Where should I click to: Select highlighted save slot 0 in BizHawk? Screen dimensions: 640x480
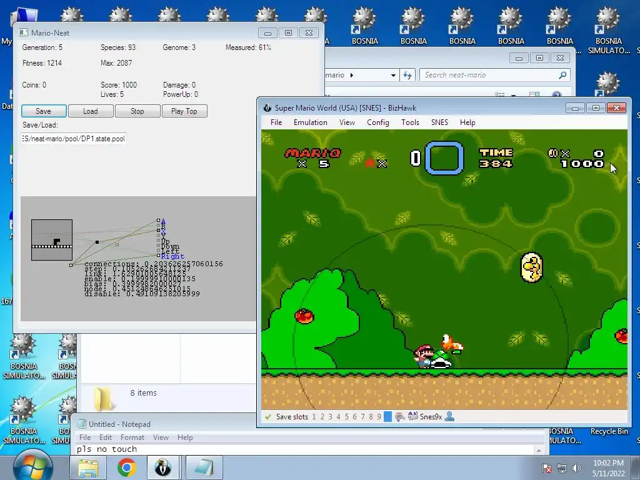[x=387, y=417]
